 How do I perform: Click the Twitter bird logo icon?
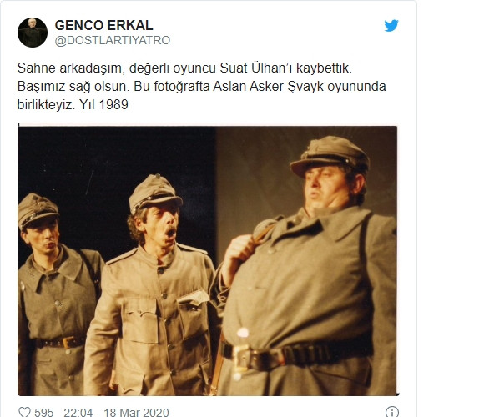tap(391, 26)
